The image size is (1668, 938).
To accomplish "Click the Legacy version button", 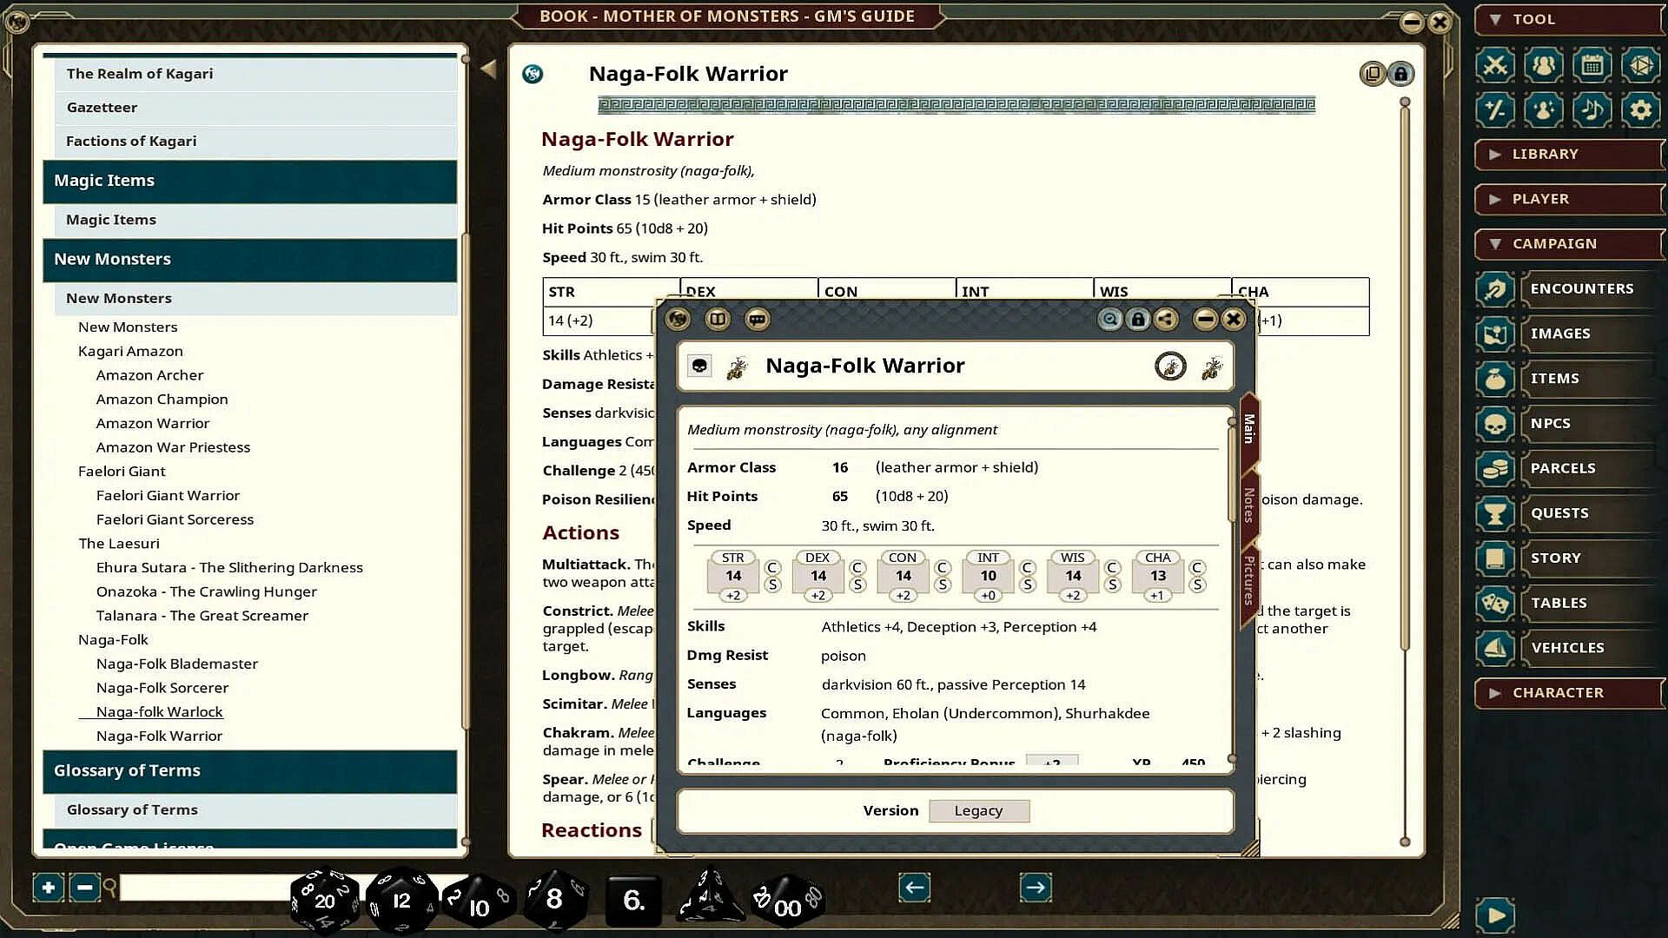I will pyautogui.click(x=978, y=811).
